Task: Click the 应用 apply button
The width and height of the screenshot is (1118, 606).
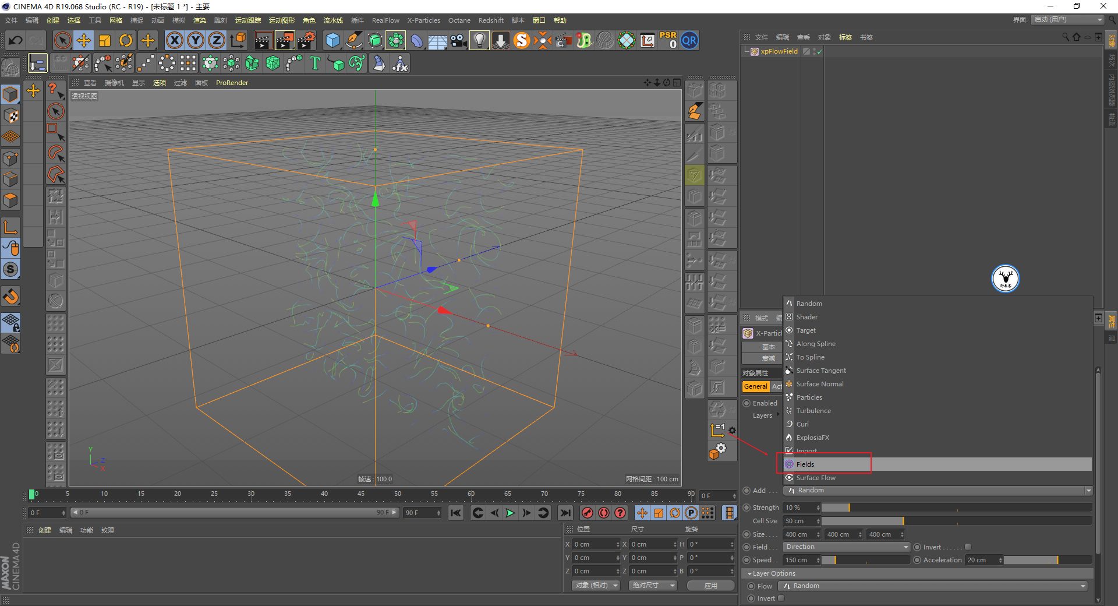Action: (711, 586)
